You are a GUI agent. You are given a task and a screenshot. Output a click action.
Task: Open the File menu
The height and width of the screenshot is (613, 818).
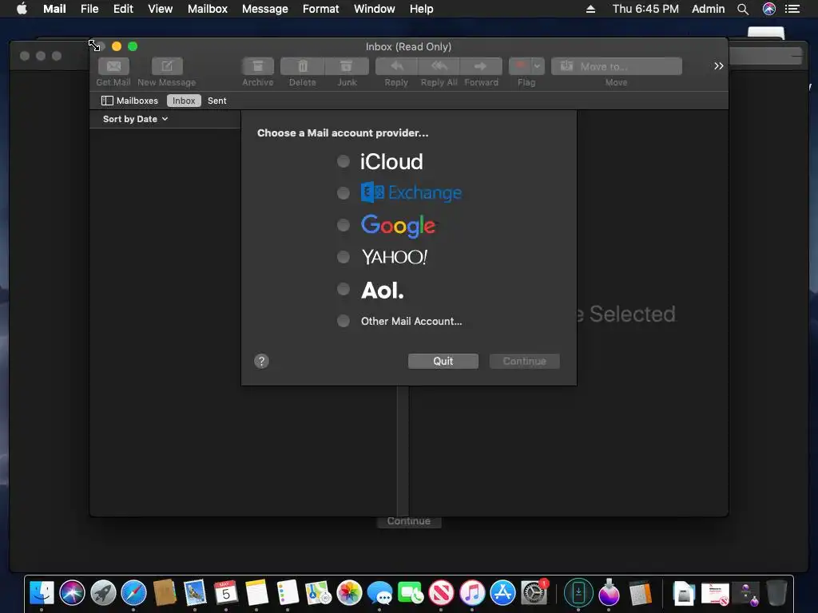tap(89, 9)
